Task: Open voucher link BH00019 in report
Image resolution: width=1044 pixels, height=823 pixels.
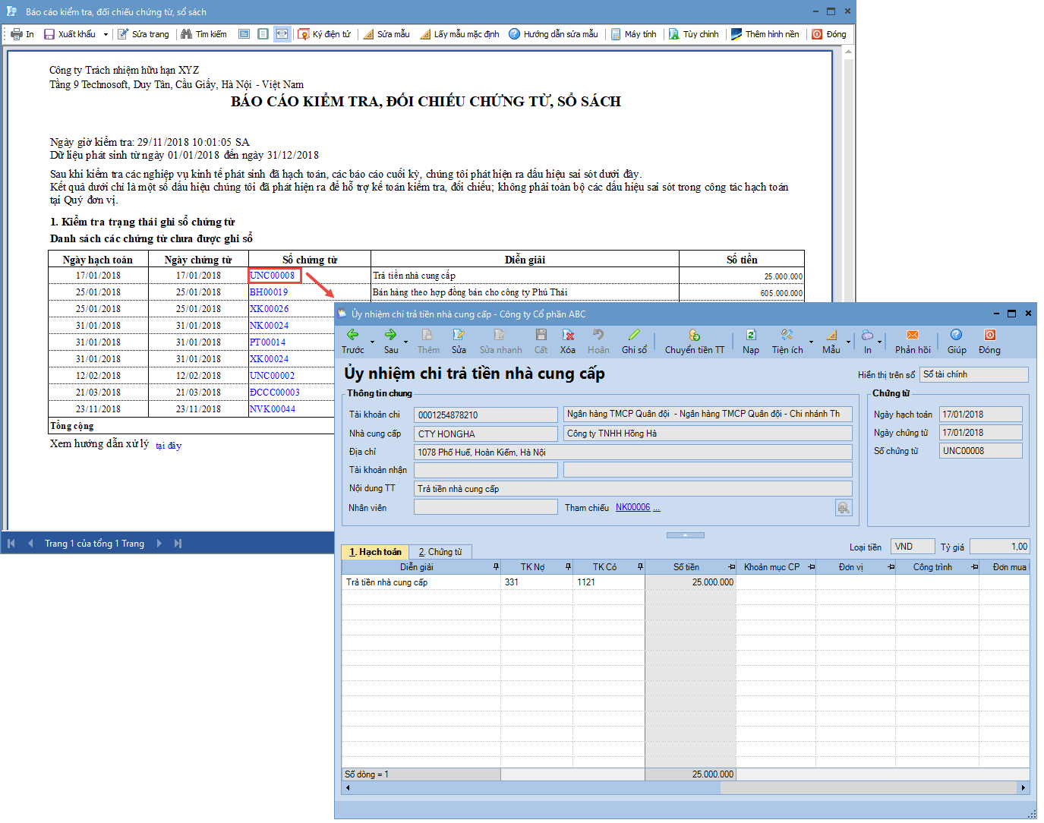Action: [x=269, y=292]
